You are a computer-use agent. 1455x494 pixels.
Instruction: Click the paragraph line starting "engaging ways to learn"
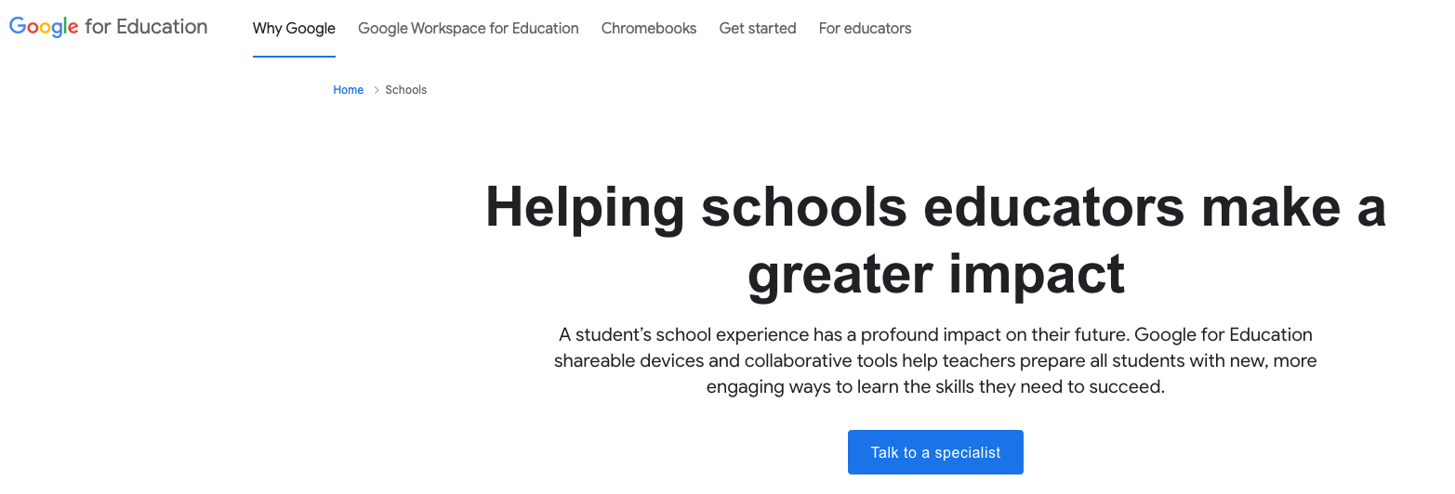(935, 386)
